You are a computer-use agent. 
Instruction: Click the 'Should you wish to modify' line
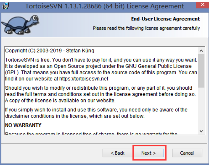tap(99, 88)
